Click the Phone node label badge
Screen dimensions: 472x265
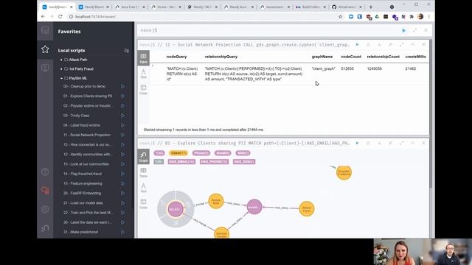(x=201, y=153)
